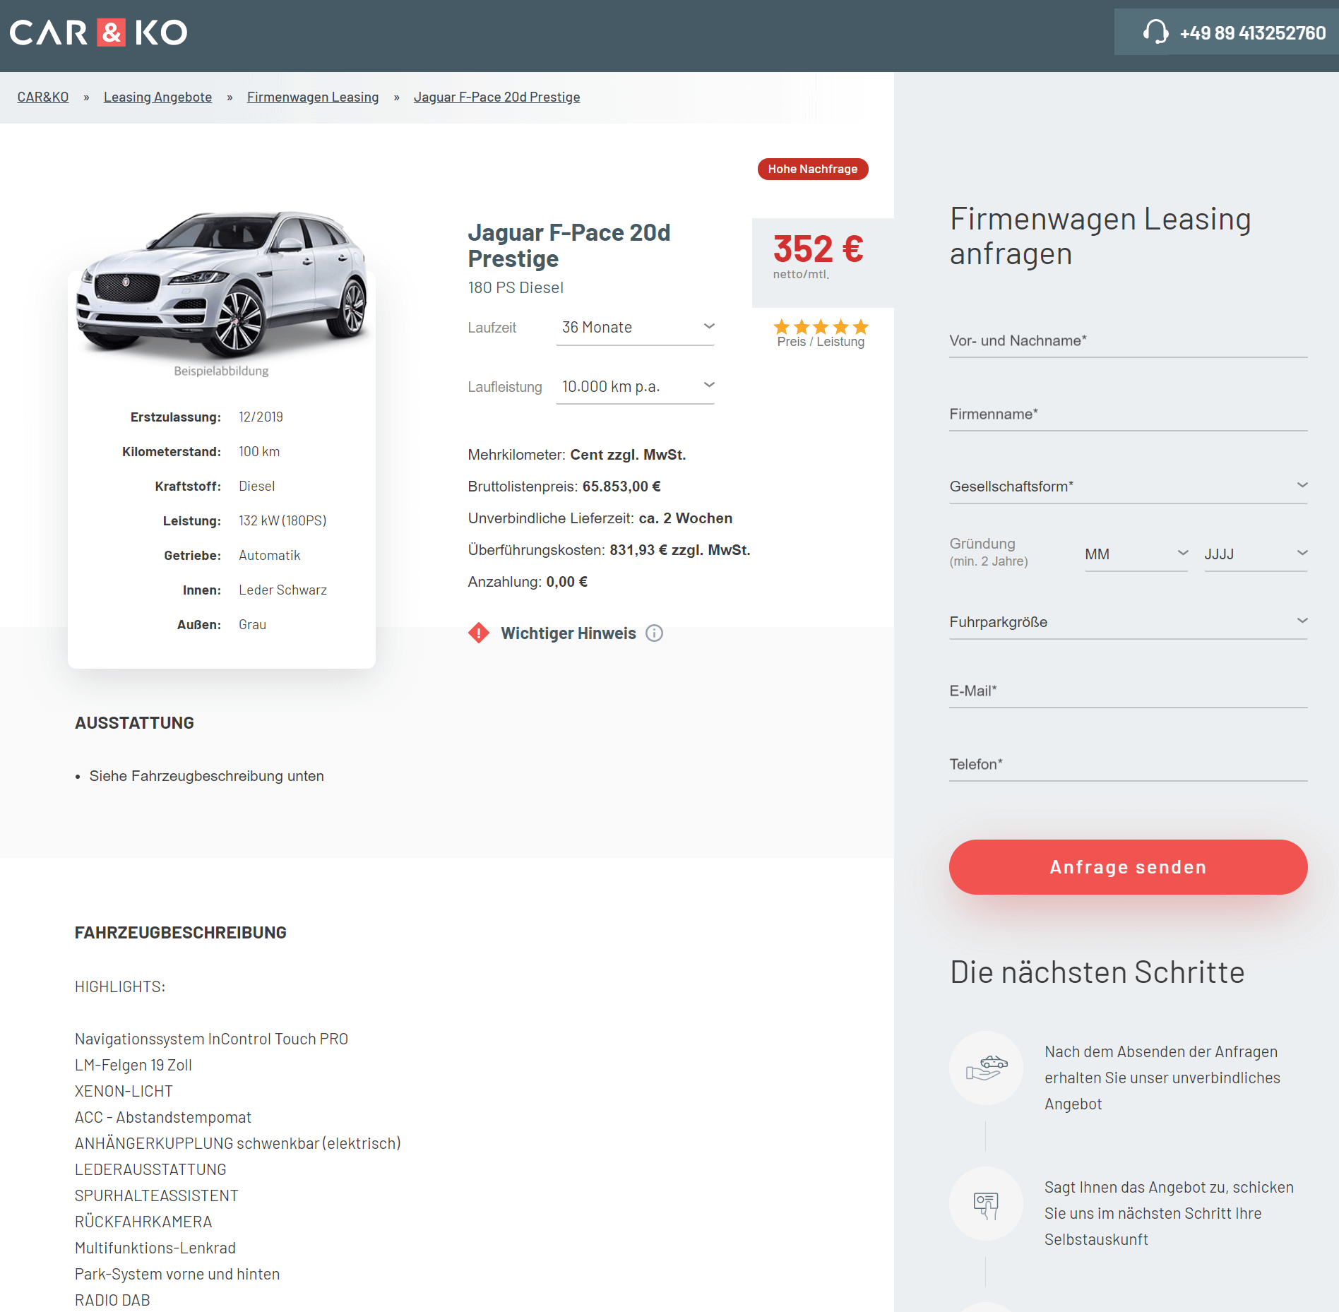This screenshot has width=1339, height=1312.
Task: Click the Selbstauskunft document step icon
Action: [987, 1203]
